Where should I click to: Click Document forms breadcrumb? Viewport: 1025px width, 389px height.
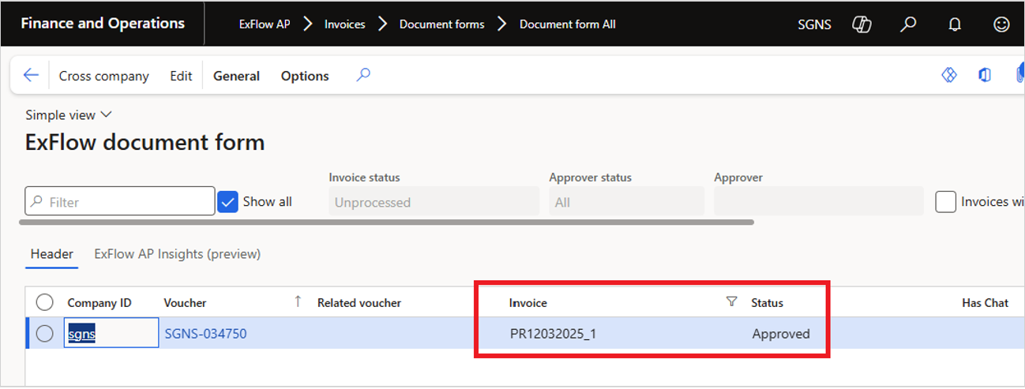coord(442,24)
